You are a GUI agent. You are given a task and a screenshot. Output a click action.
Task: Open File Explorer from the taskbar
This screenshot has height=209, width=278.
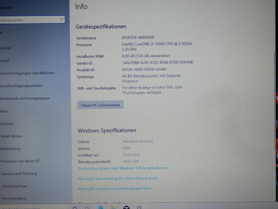click(x=113, y=207)
